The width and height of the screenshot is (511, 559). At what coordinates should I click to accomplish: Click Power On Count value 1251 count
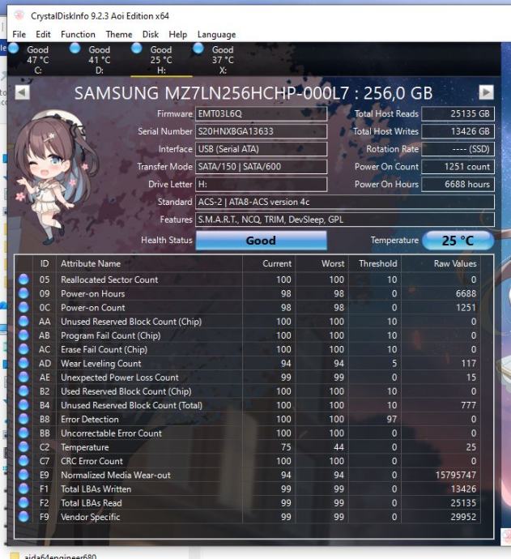point(458,167)
